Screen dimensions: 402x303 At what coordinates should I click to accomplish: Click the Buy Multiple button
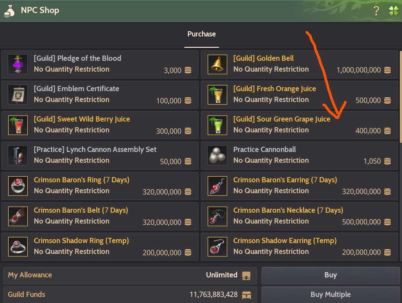(x=330, y=294)
